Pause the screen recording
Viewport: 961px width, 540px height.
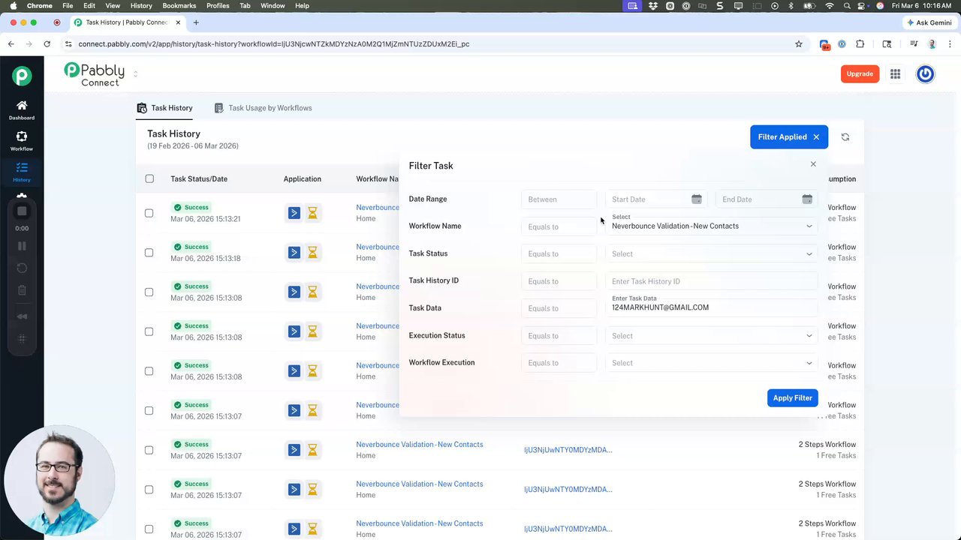coord(22,246)
